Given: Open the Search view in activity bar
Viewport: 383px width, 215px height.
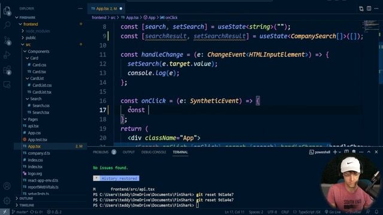Looking at the screenshot, I should 7,24.
